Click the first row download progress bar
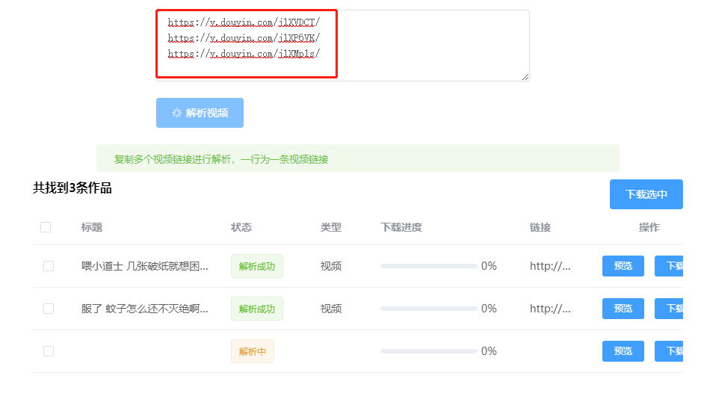 [x=428, y=266]
